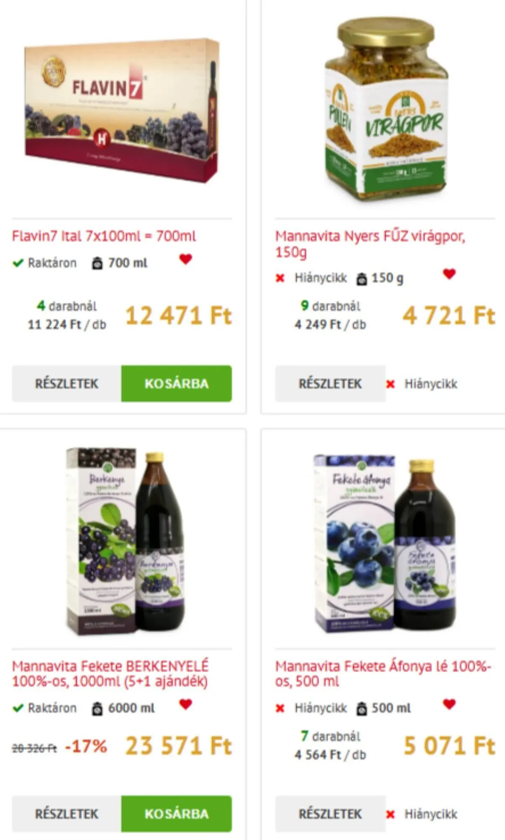The height and width of the screenshot is (840, 505).
Task: Click the 700 ml weight icon
Action: coord(97,263)
